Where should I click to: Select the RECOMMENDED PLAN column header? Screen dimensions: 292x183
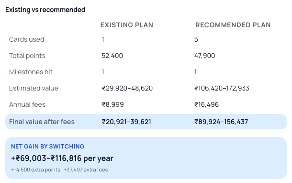[x=233, y=25]
